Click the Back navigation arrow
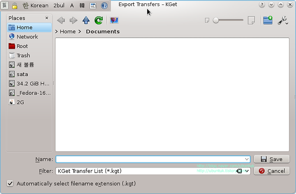This screenshot has height=194, width=296. [x=61, y=21]
